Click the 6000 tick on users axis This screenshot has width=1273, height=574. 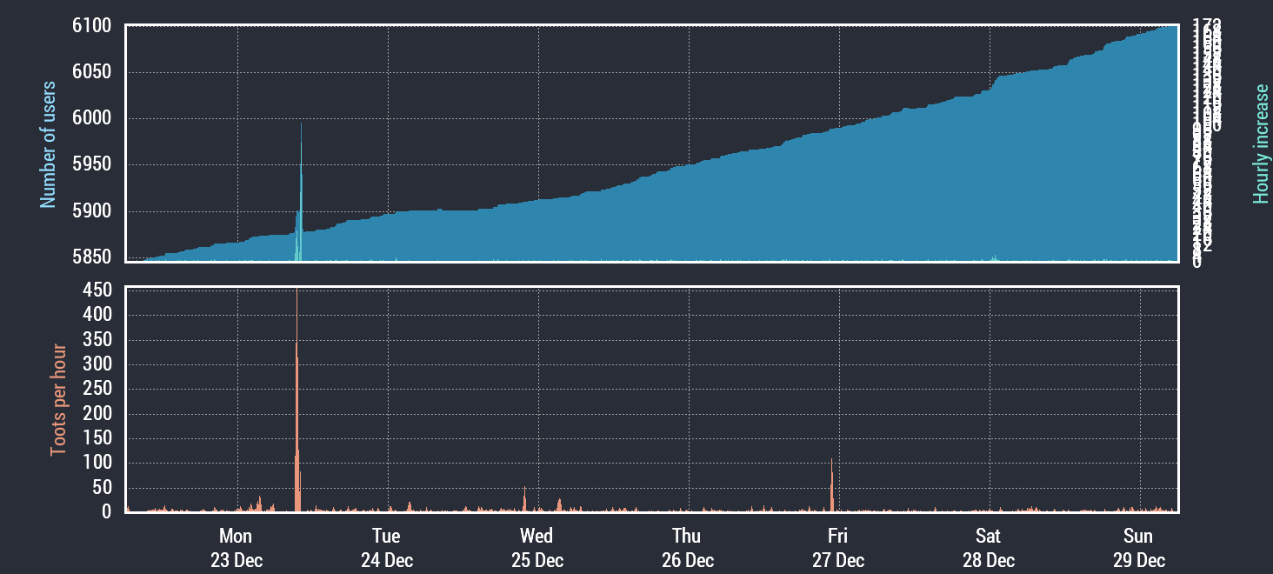pyautogui.click(x=91, y=118)
